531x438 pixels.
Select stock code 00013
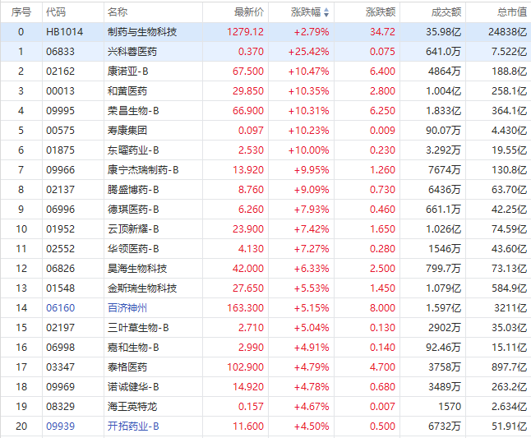pyautogui.click(x=60, y=91)
